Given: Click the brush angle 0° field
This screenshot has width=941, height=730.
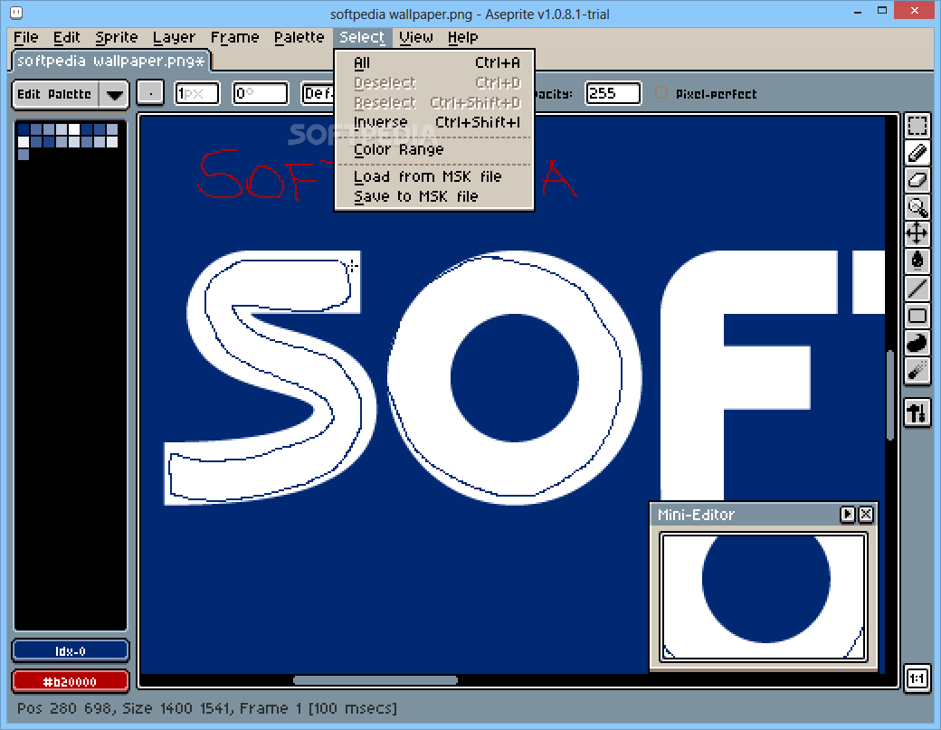Looking at the screenshot, I should (x=261, y=93).
